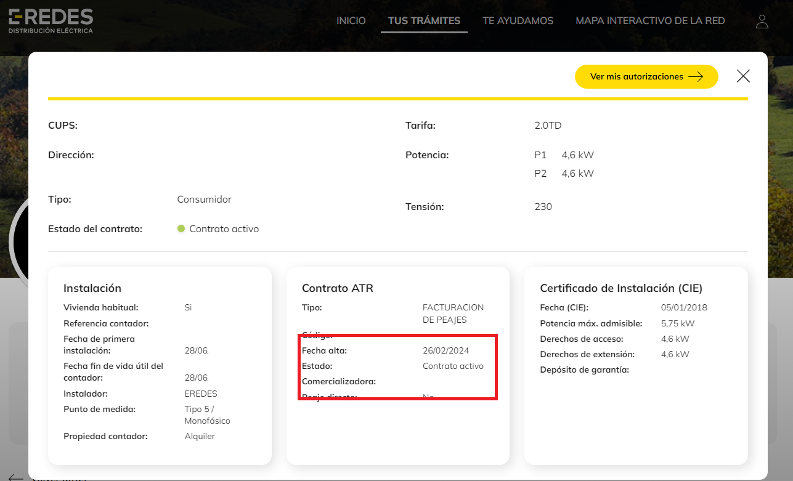Viewport: 793px width, 481px height.
Task: Select FACTURACION DE PEAJES type value
Action: 453,313
